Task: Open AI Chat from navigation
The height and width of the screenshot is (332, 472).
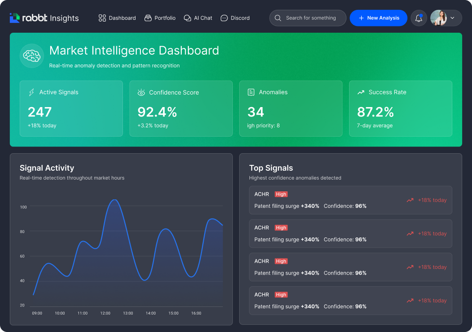Action: [x=198, y=18]
